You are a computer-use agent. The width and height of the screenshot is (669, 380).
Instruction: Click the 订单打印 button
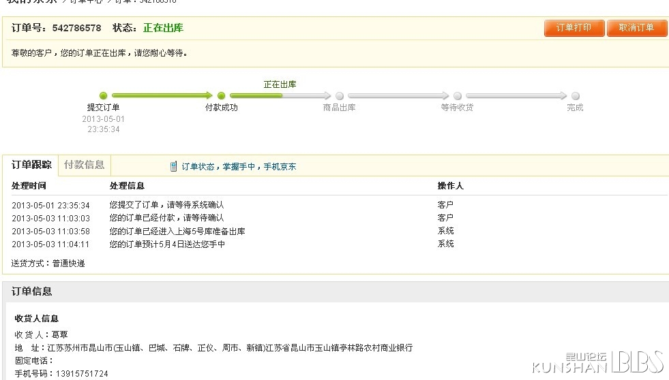coord(574,28)
